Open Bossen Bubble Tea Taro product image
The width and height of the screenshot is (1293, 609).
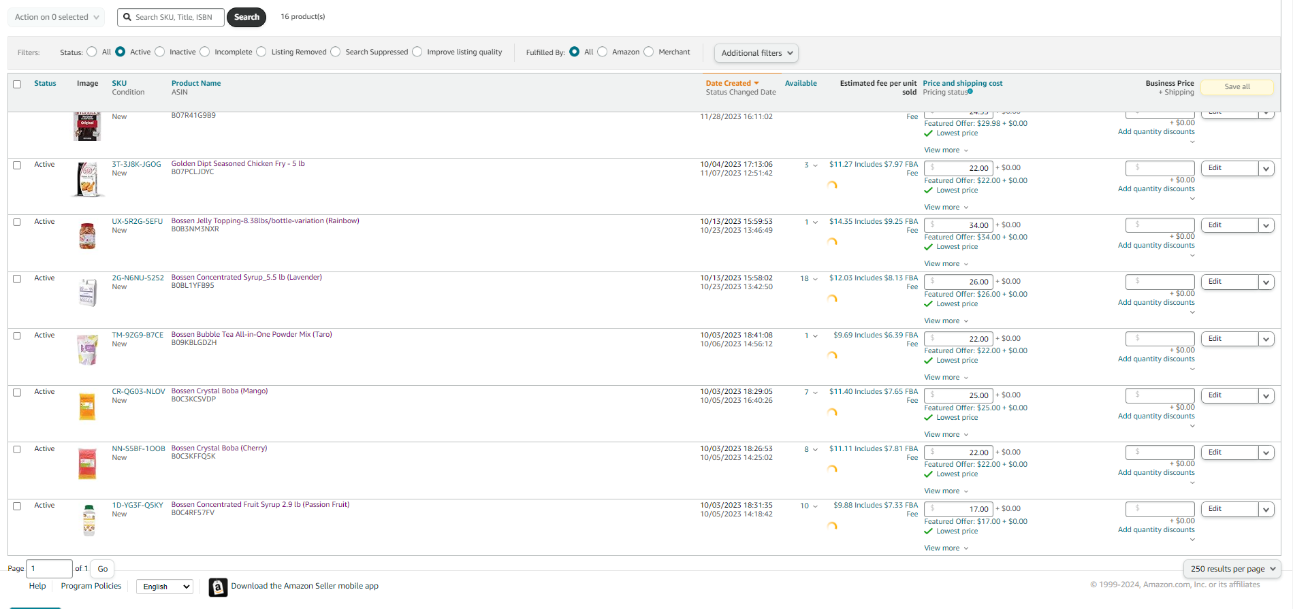click(88, 350)
